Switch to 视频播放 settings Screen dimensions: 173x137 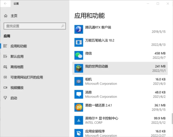(x=17, y=88)
